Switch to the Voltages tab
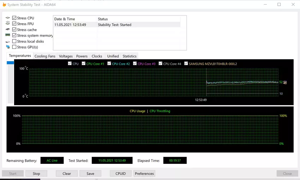300x180 pixels. pyautogui.click(x=66, y=56)
